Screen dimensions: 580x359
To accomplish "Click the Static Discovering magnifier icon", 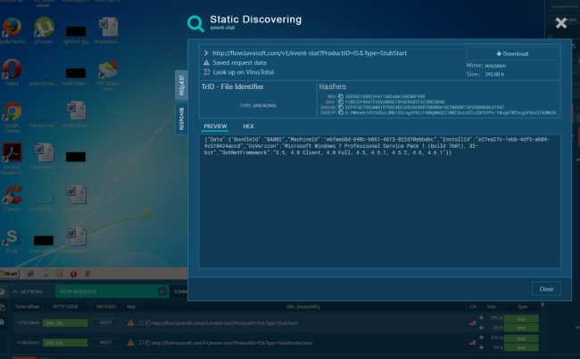I will (x=195, y=23).
